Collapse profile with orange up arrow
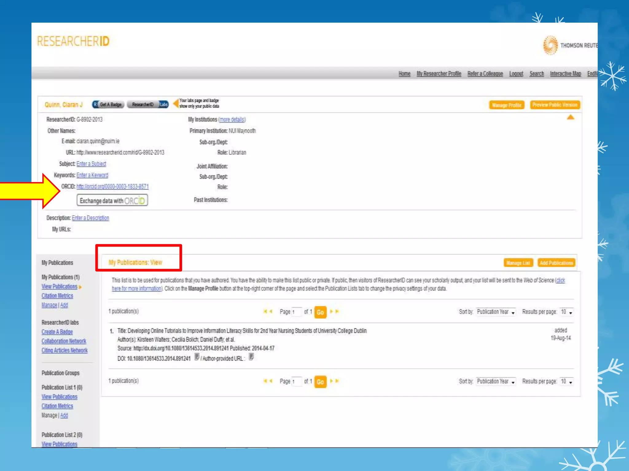The image size is (629, 471). tap(570, 117)
